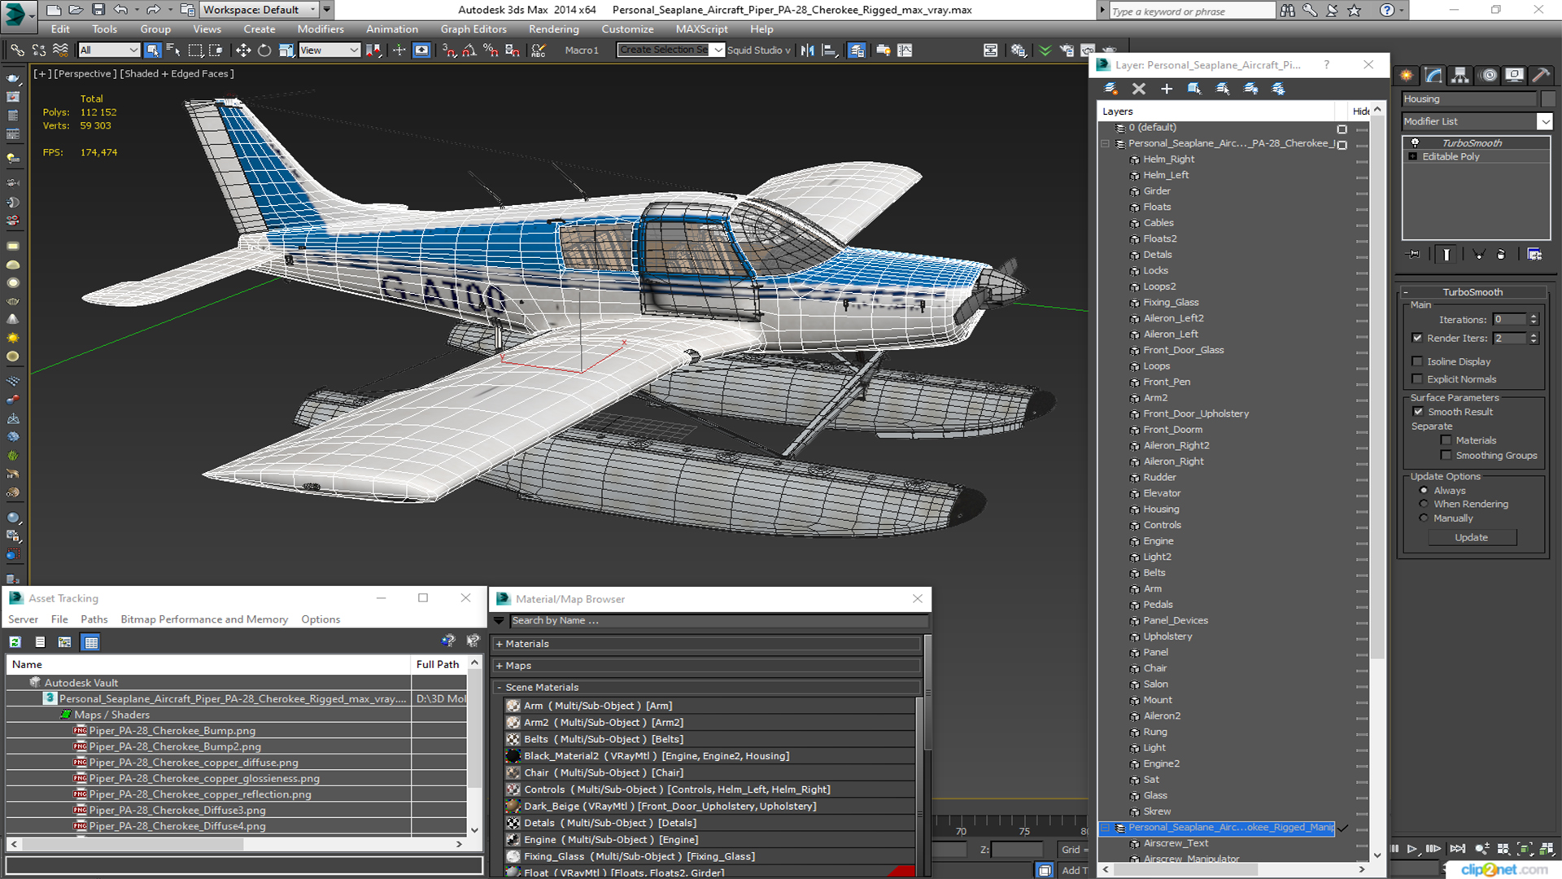The image size is (1562, 879).
Task: Select Always update option radio
Action: pos(1424,491)
